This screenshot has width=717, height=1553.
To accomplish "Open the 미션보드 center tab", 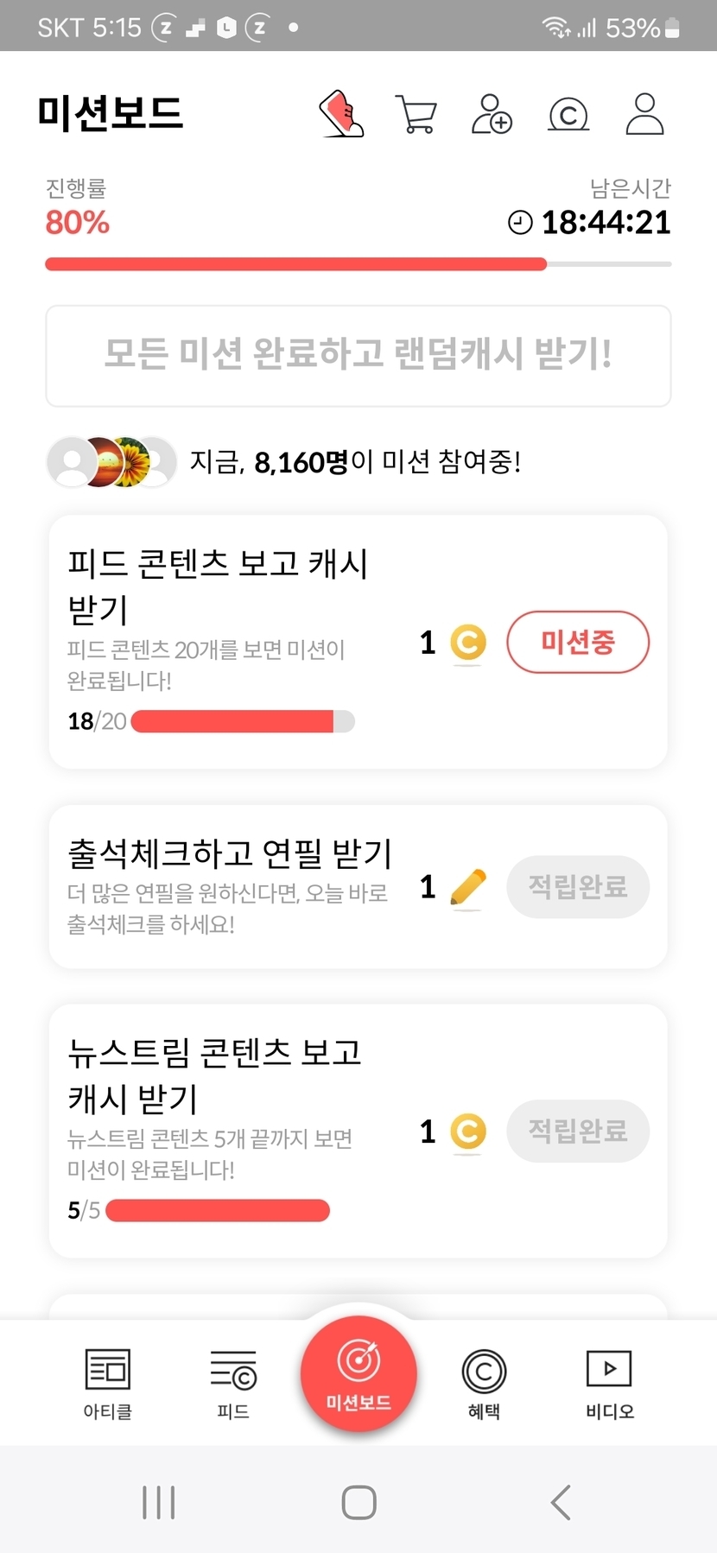I will [358, 1373].
